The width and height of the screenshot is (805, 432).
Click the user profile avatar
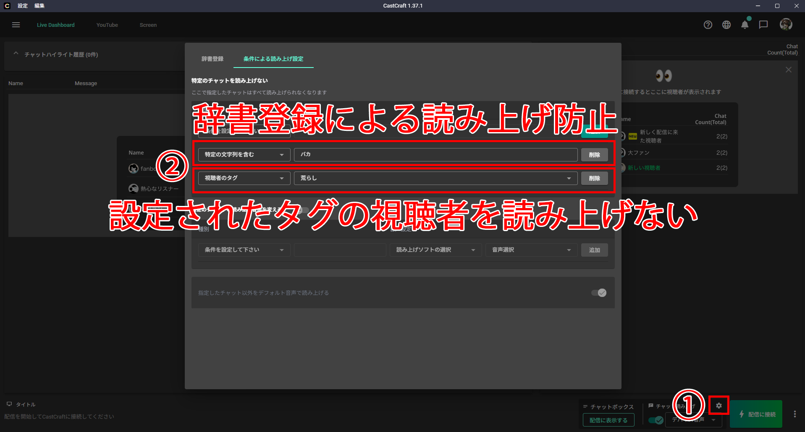pos(786,24)
